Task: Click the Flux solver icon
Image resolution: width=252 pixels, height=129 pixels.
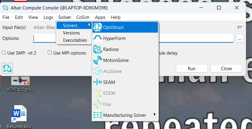Action: (98, 104)
